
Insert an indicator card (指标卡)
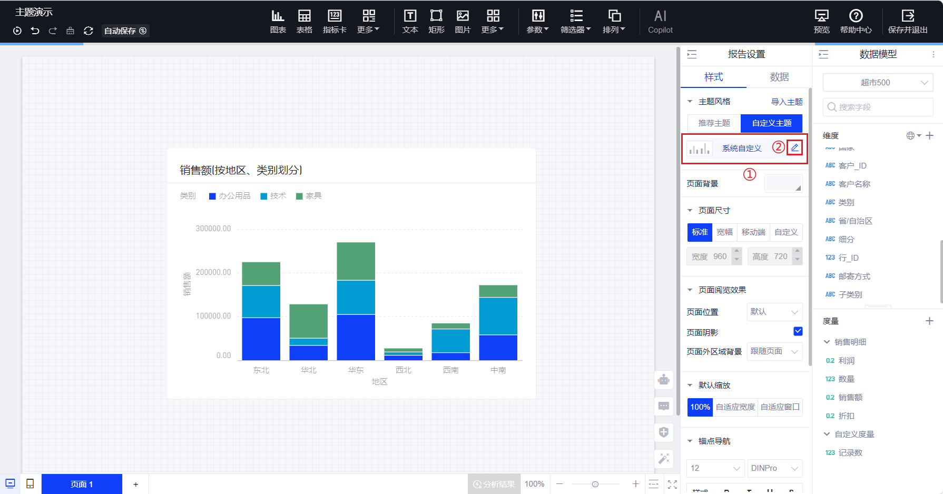(335, 21)
